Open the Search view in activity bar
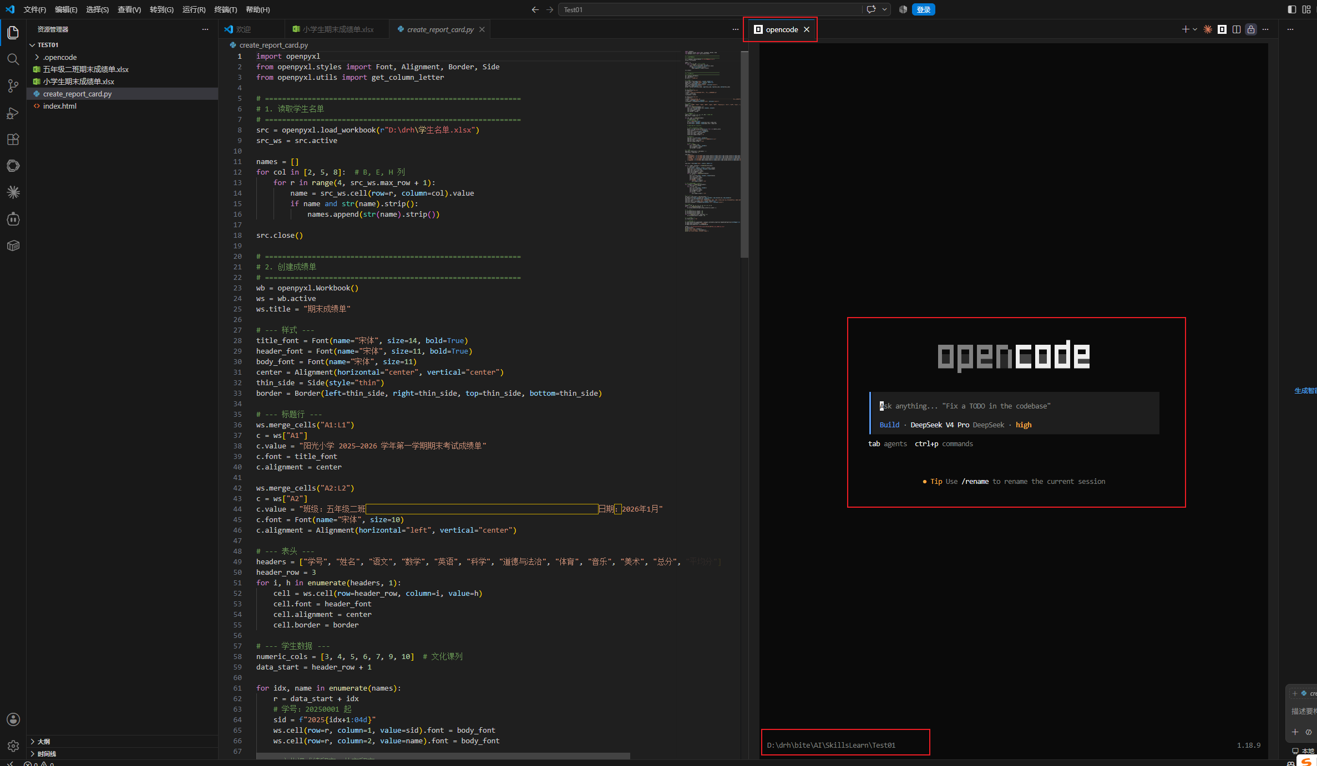This screenshot has height=766, width=1317. click(x=13, y=59)
